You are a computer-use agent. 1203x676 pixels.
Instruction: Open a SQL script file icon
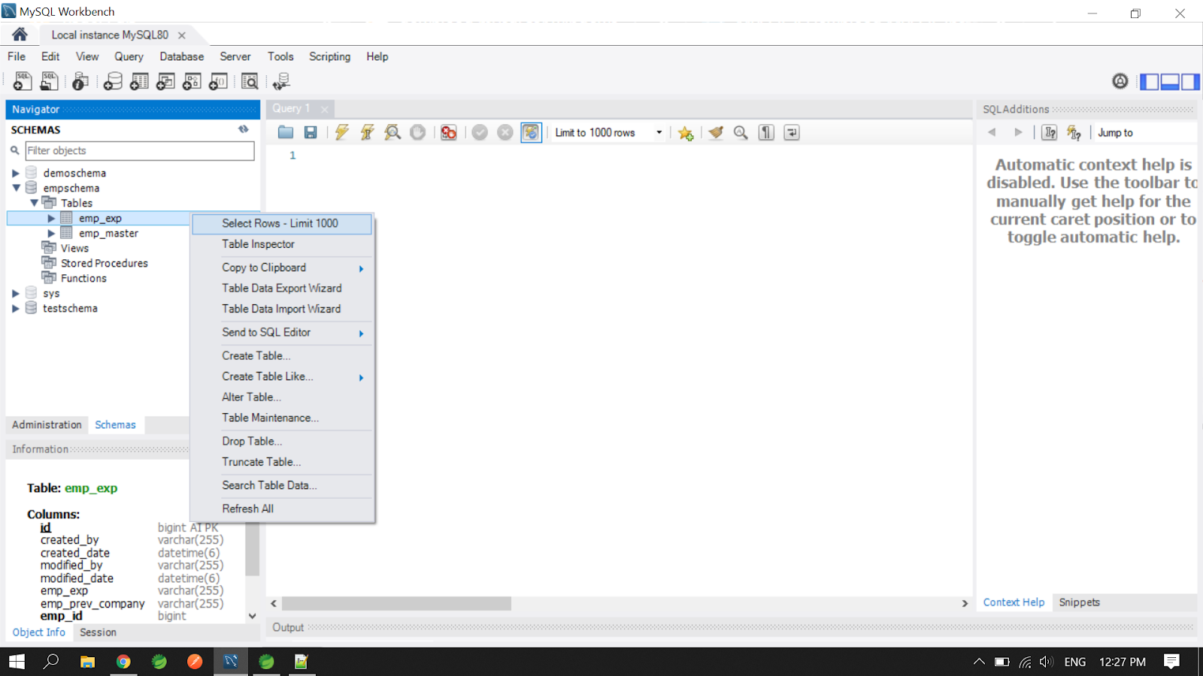pyautogui.click(x=50, y=81)
